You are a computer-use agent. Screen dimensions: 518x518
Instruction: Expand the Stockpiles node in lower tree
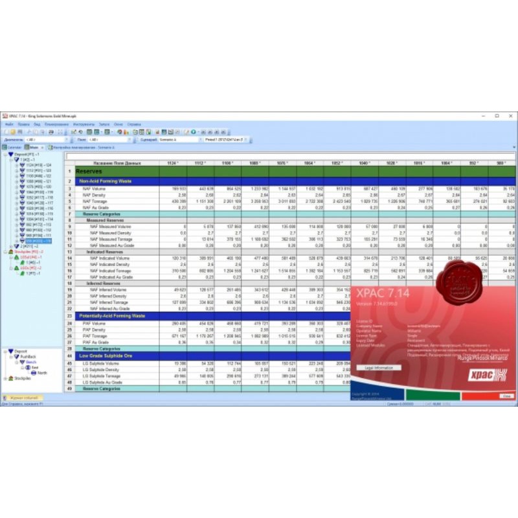(5, 378)
